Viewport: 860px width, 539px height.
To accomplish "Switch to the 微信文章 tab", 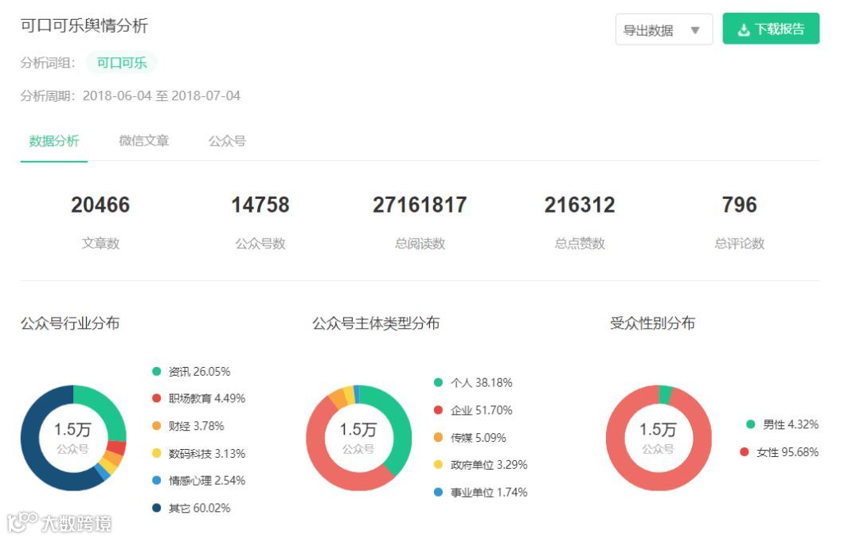I will click(143, 141).
